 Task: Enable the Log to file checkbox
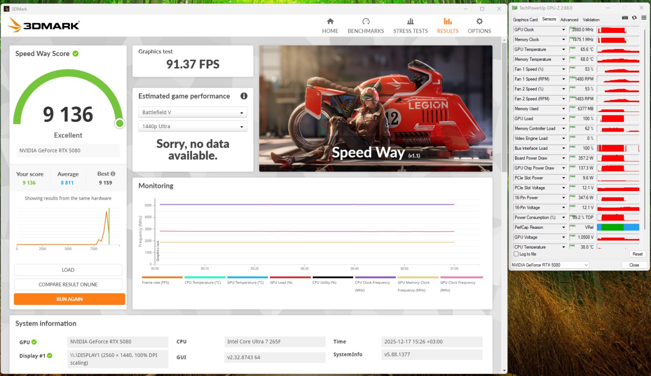click(516, 254)
